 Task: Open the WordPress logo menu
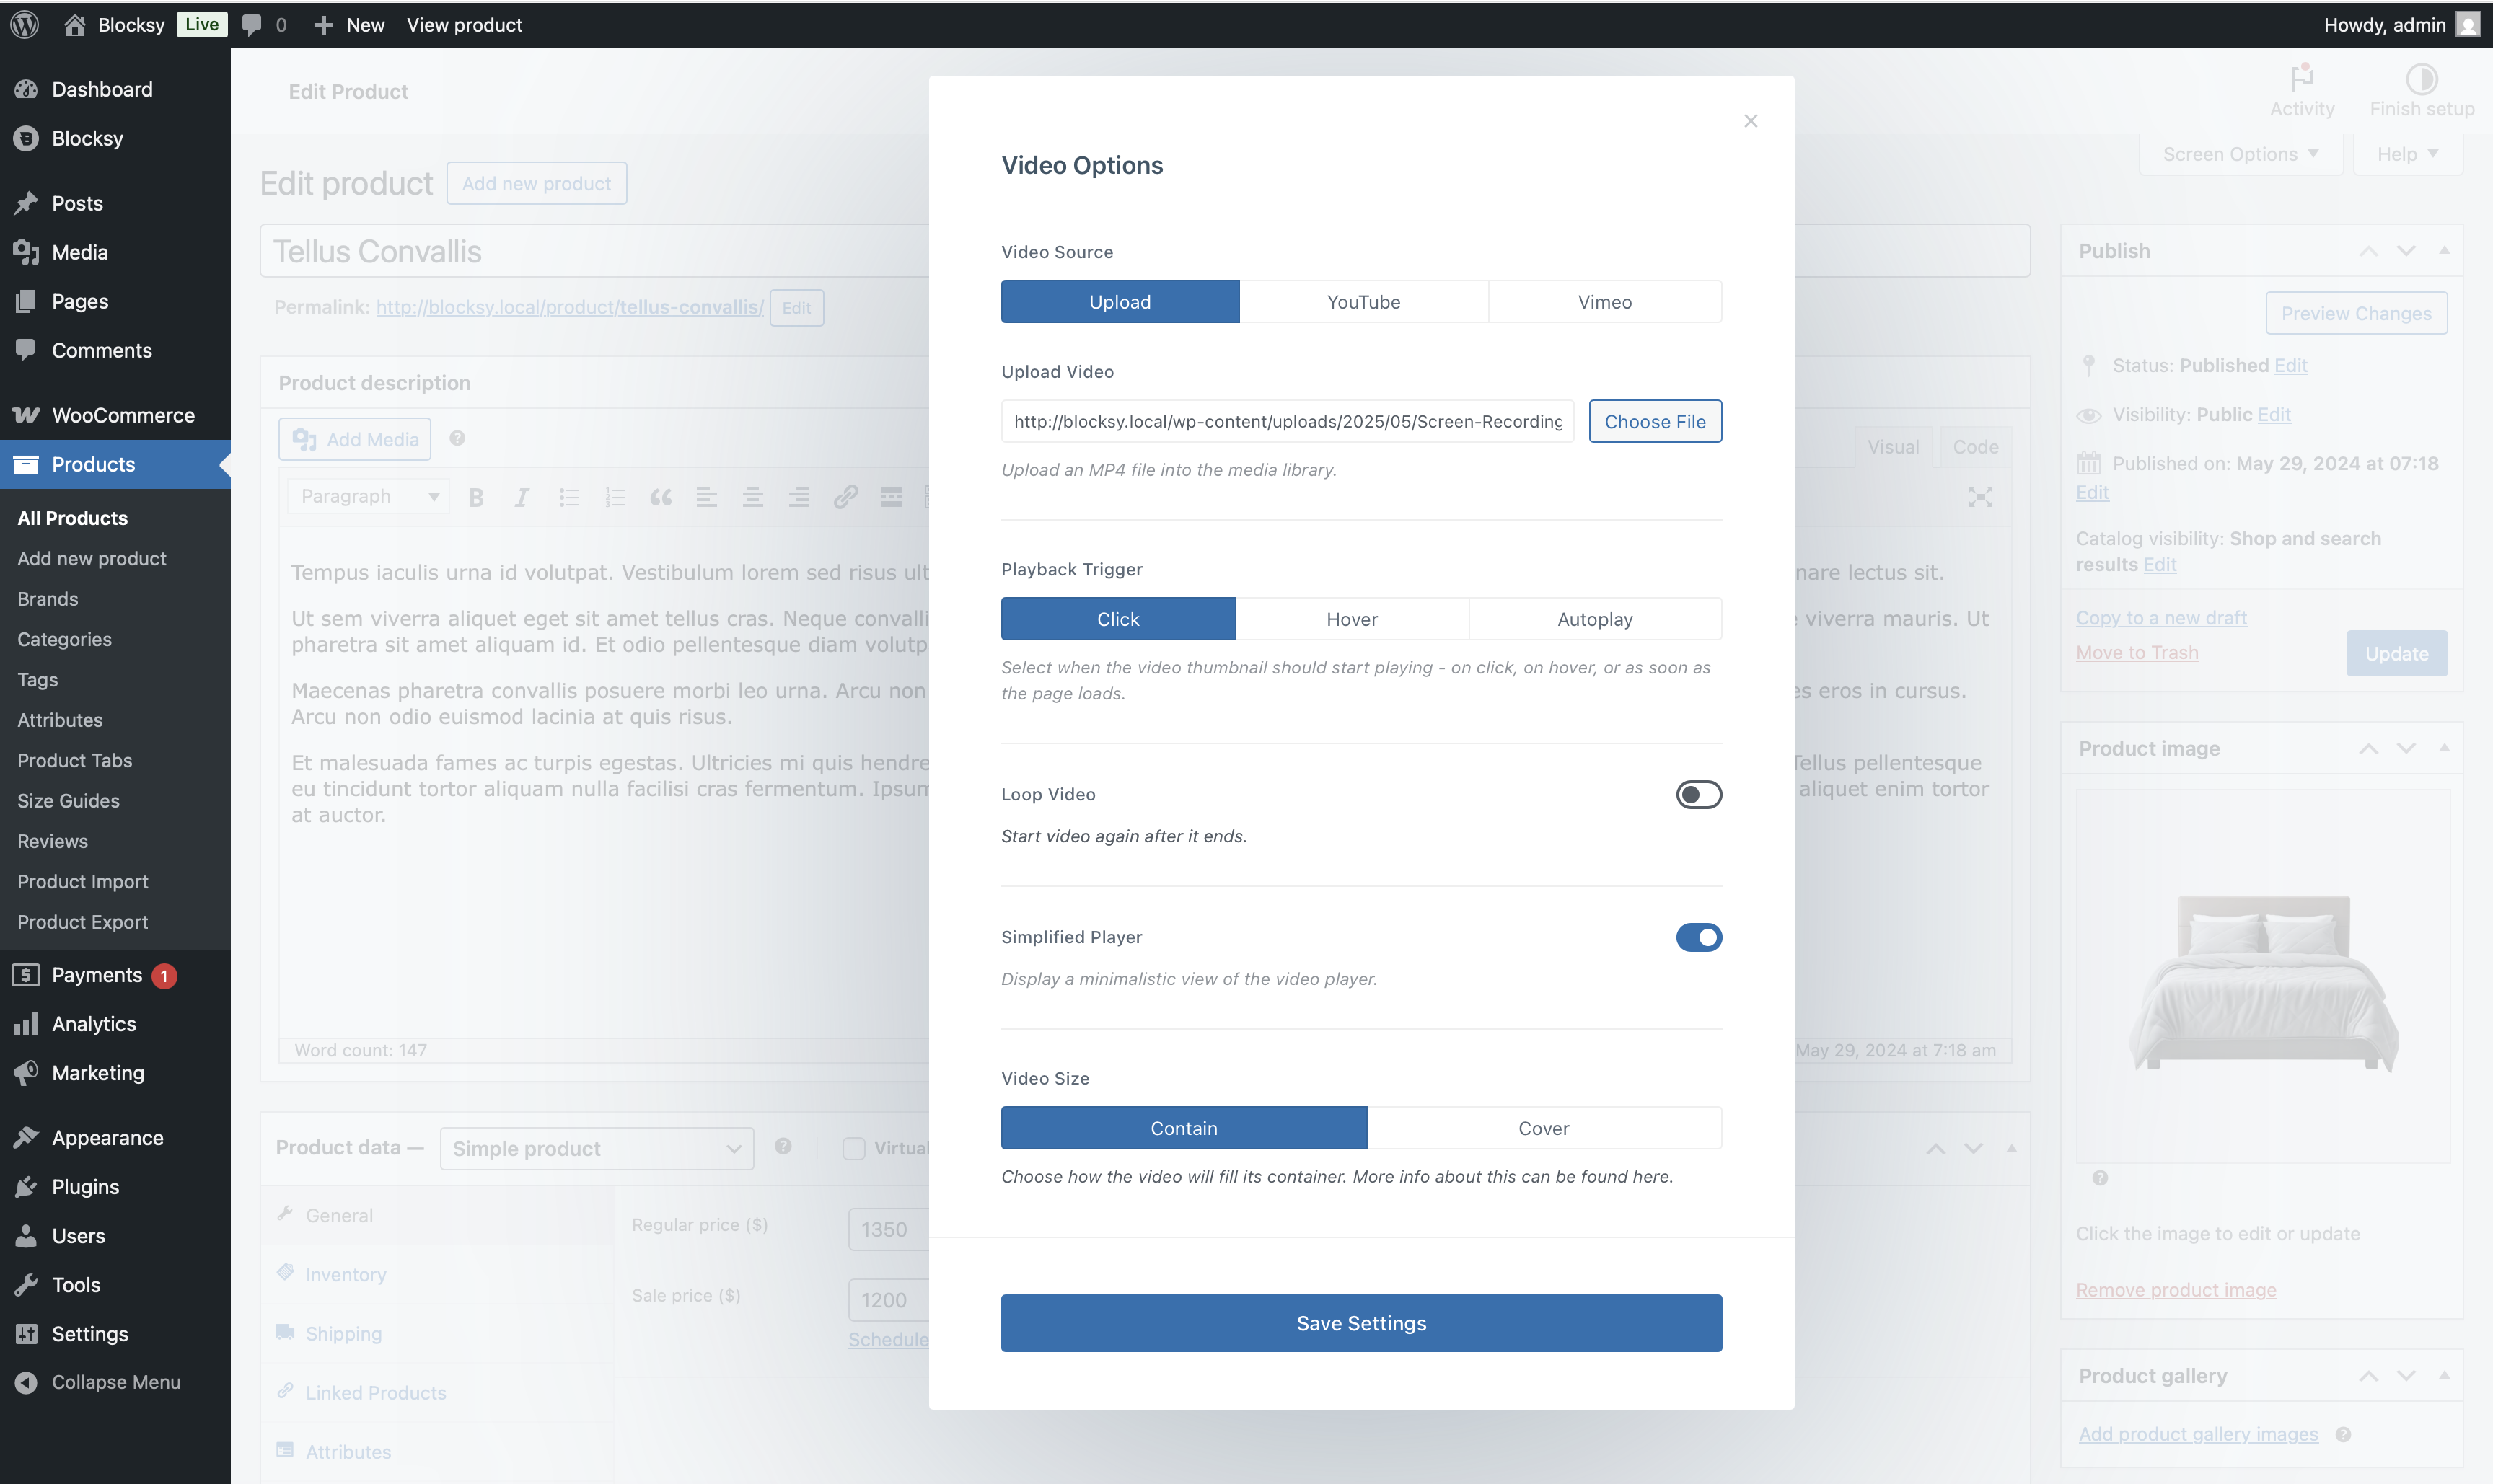click(25, 24)
